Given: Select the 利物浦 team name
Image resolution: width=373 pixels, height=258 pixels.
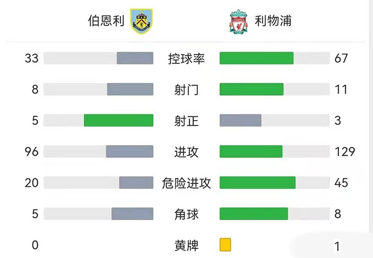Looking at the screenshot, I should 273,22.
